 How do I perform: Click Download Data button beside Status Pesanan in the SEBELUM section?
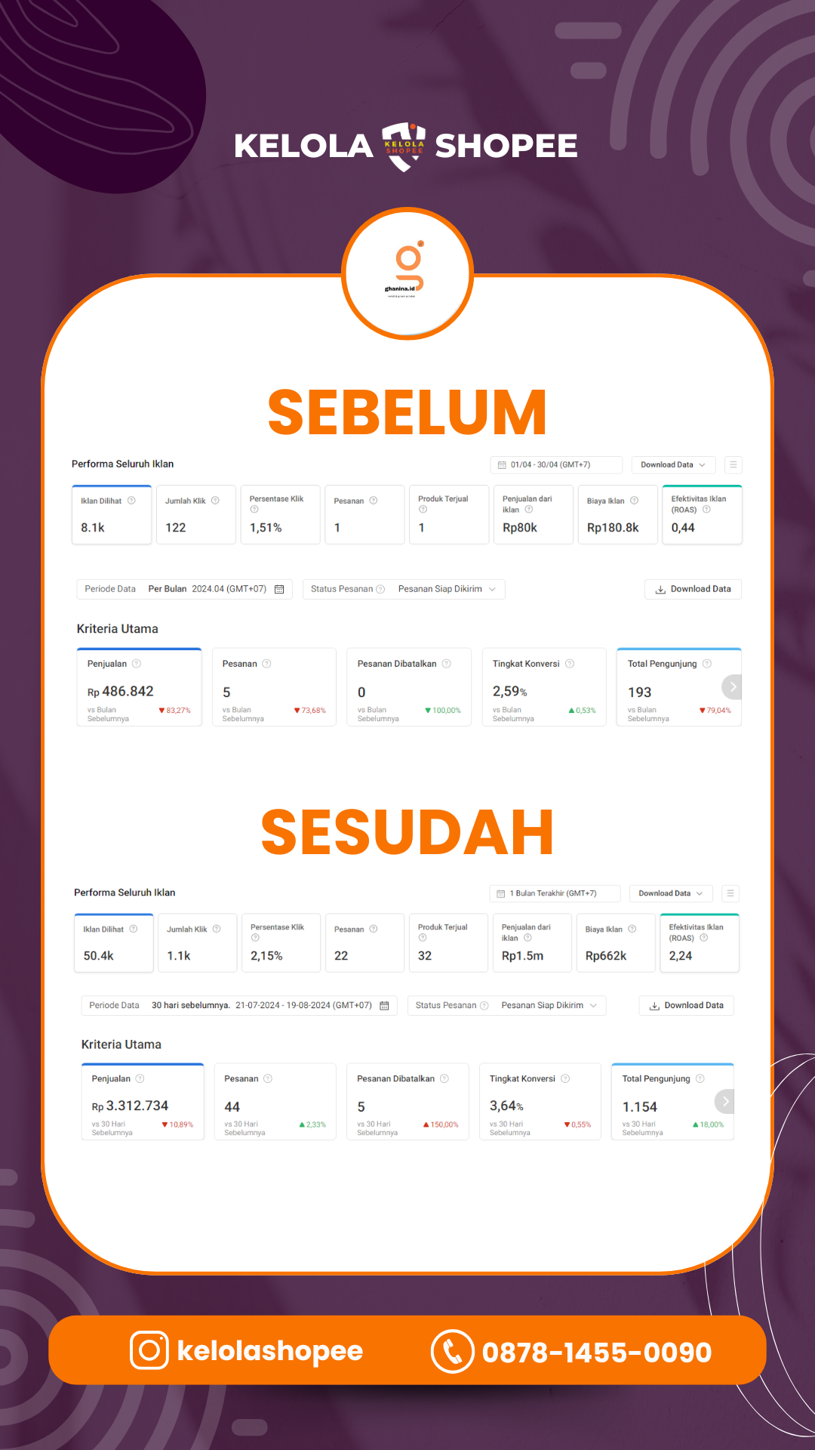click(693, 589)
